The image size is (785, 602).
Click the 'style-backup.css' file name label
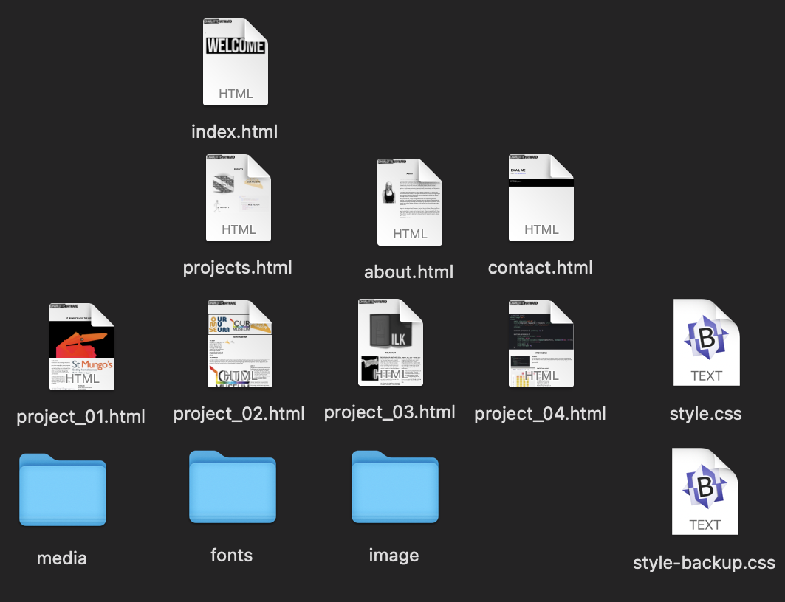[x=704, y=562]
